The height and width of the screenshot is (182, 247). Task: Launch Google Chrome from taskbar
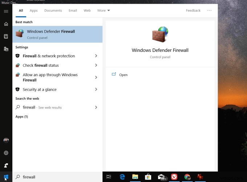click(187, 177)
